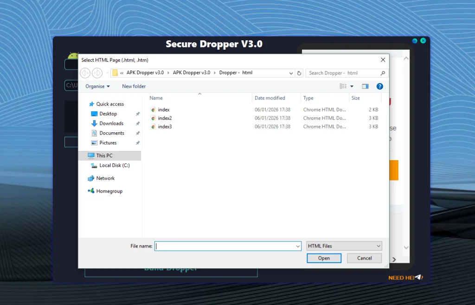Screen dimensions: 475x305
Task: Show the preview pane icon
Action: coord(365,86)
